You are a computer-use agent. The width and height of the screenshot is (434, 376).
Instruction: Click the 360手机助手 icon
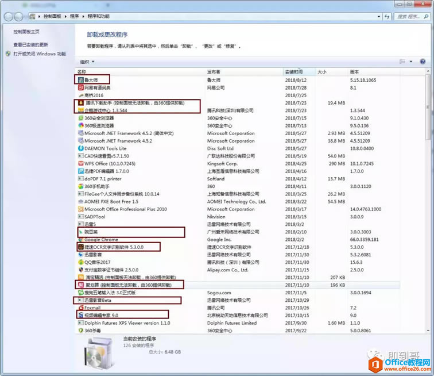[x=80, y=186]
